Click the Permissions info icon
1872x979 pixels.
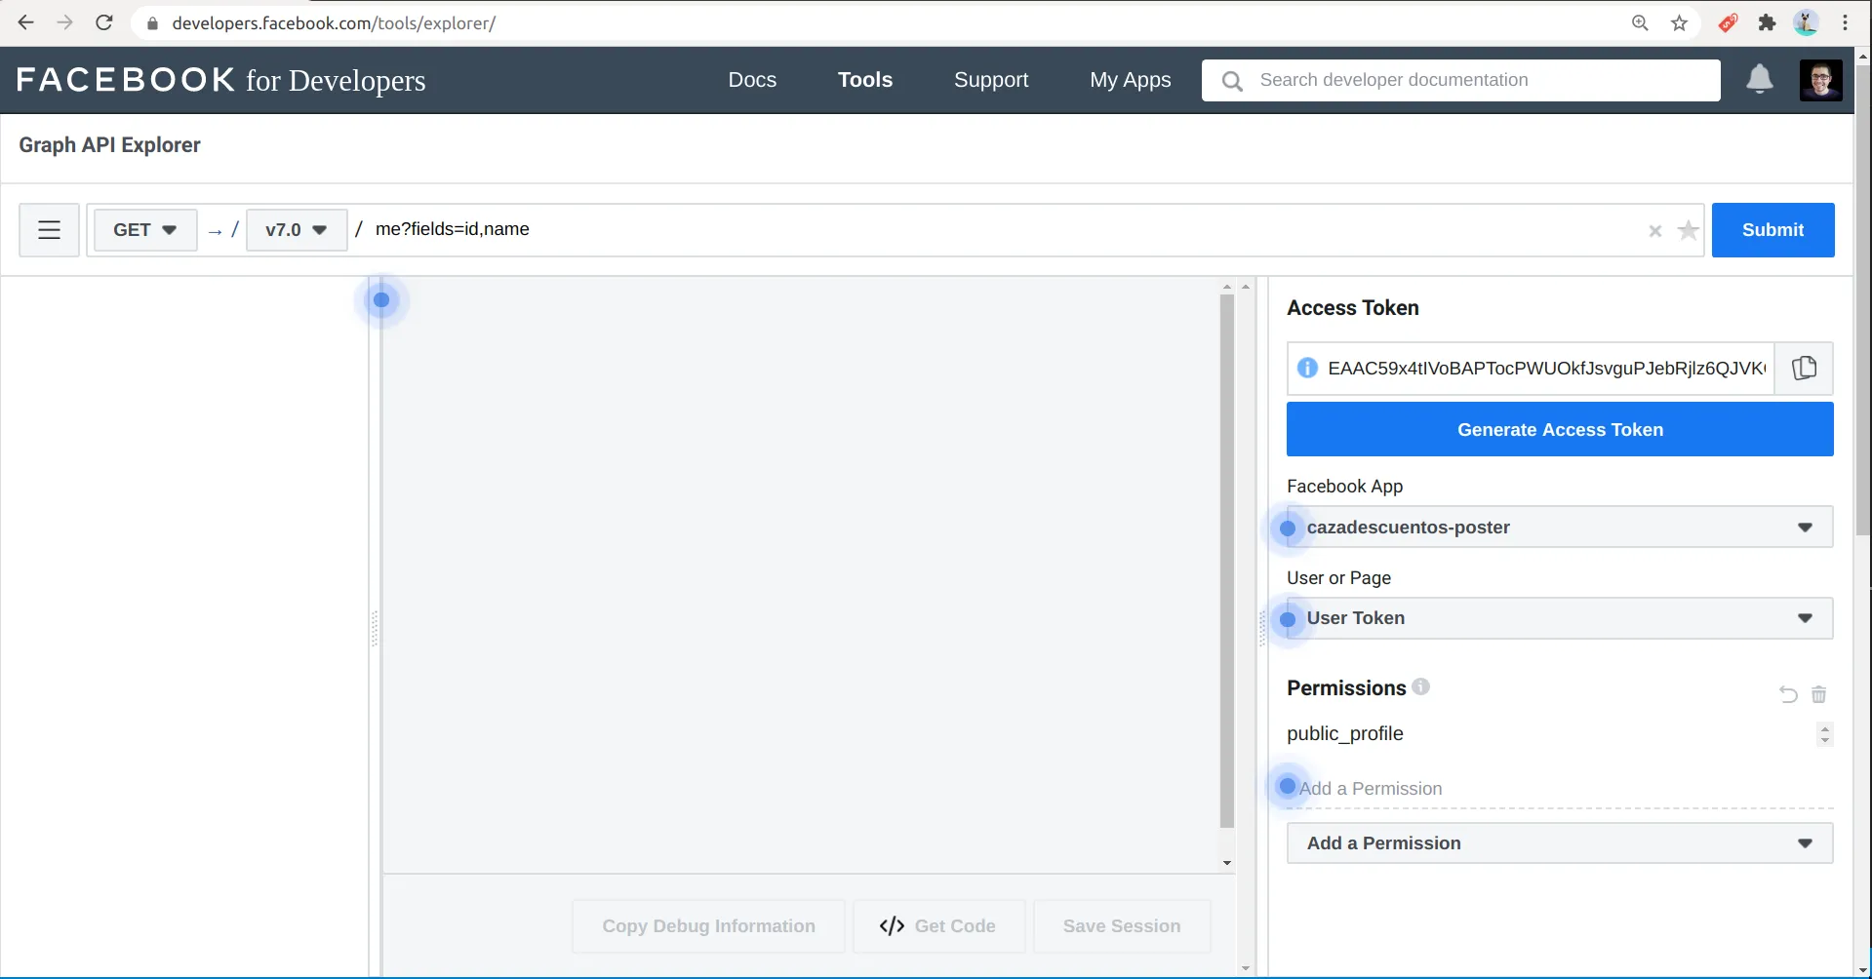(x=1420, y=686)
